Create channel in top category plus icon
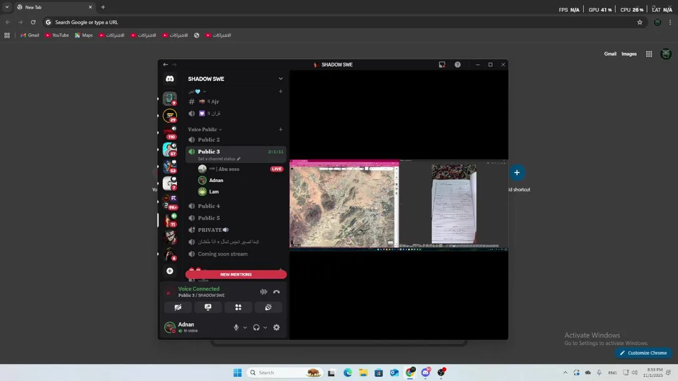 click(x=281, y=92)
